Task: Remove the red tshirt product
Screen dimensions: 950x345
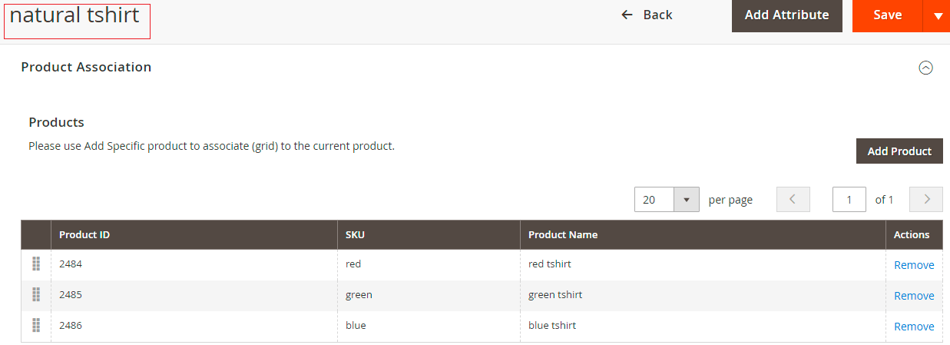Action: pos(914,265)
